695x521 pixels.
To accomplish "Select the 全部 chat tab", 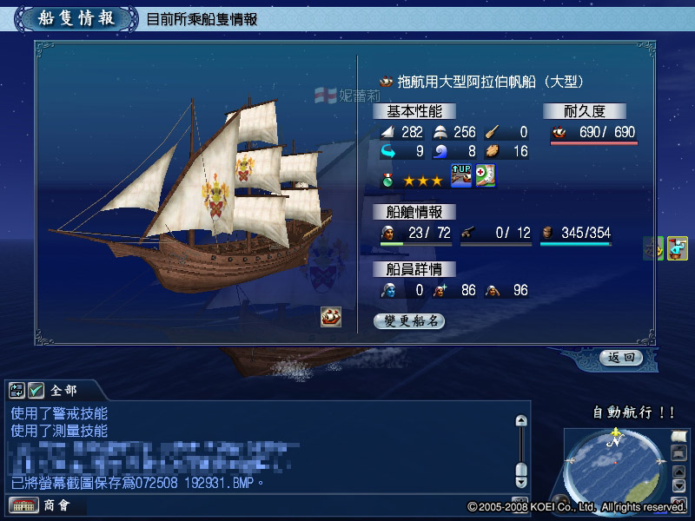I will (x=63, y=390).
